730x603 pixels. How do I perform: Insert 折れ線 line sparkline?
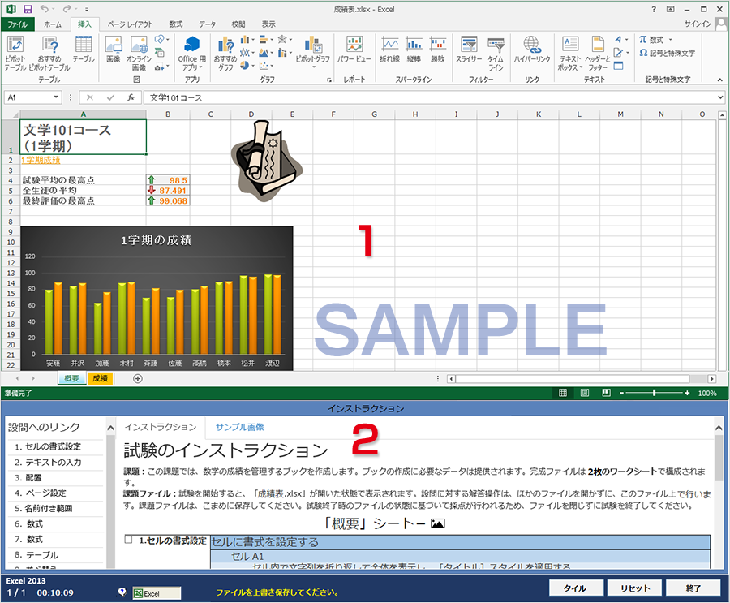(389, 49)
